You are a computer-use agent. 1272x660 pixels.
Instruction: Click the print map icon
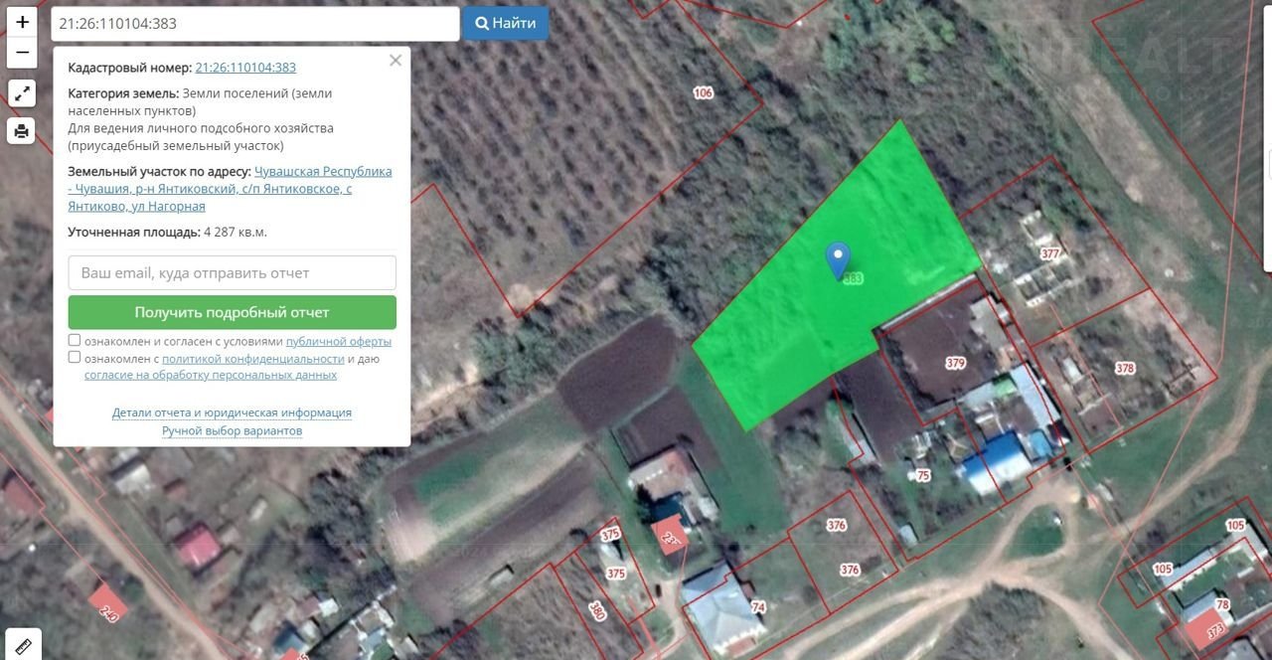(22, 130)
